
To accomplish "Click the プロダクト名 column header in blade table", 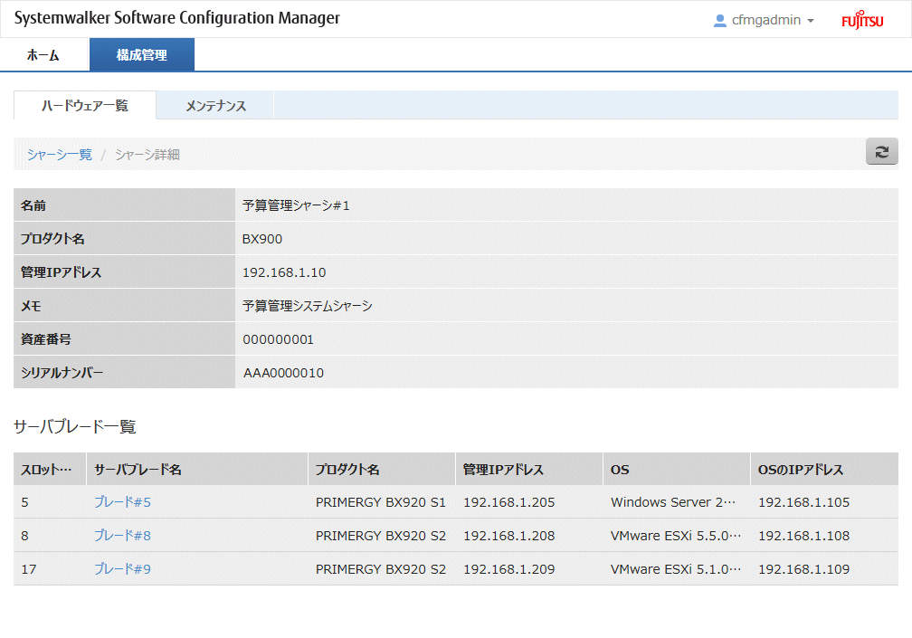I will 382,470.
